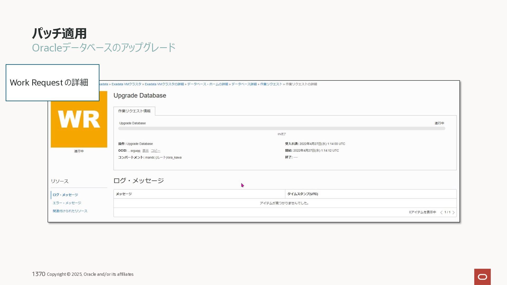
Task: Click コピー link to copy the OCID
Action: [x=156, y=151]
